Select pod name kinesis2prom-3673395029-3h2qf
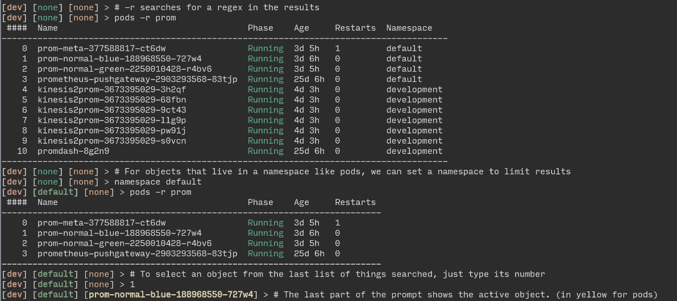 pos(112,89)
